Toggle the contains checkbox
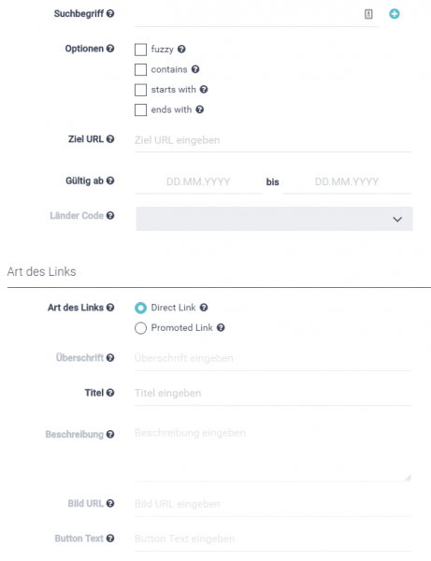Screen dimensions: 431x561 point(140,69)
